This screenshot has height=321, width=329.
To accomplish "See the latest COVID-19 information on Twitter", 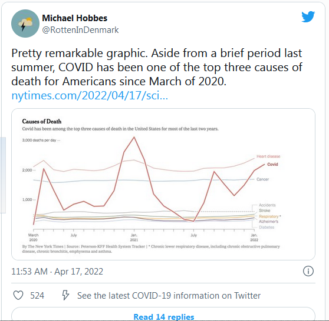I will pos(169,296).
